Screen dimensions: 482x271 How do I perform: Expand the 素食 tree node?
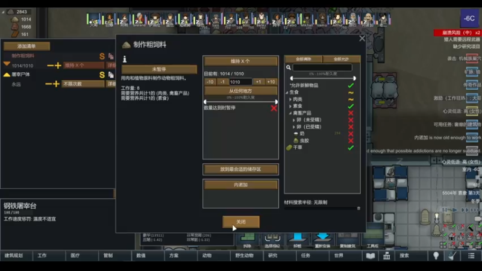pyautogui.click(x=290, y=106)
